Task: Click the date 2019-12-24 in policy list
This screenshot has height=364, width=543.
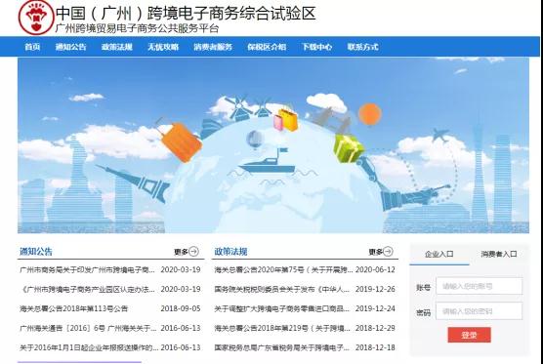Action: coord(375,308)
